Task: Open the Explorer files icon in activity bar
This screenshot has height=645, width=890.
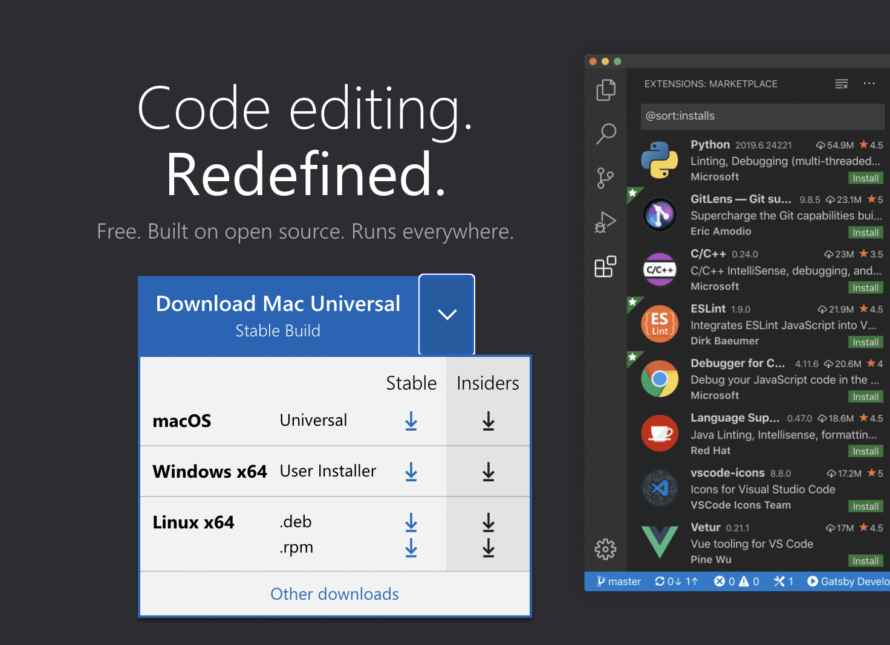Action: pos(606,90)
